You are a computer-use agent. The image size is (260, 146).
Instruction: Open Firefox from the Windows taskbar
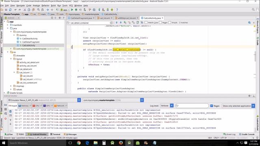(121, 143)
